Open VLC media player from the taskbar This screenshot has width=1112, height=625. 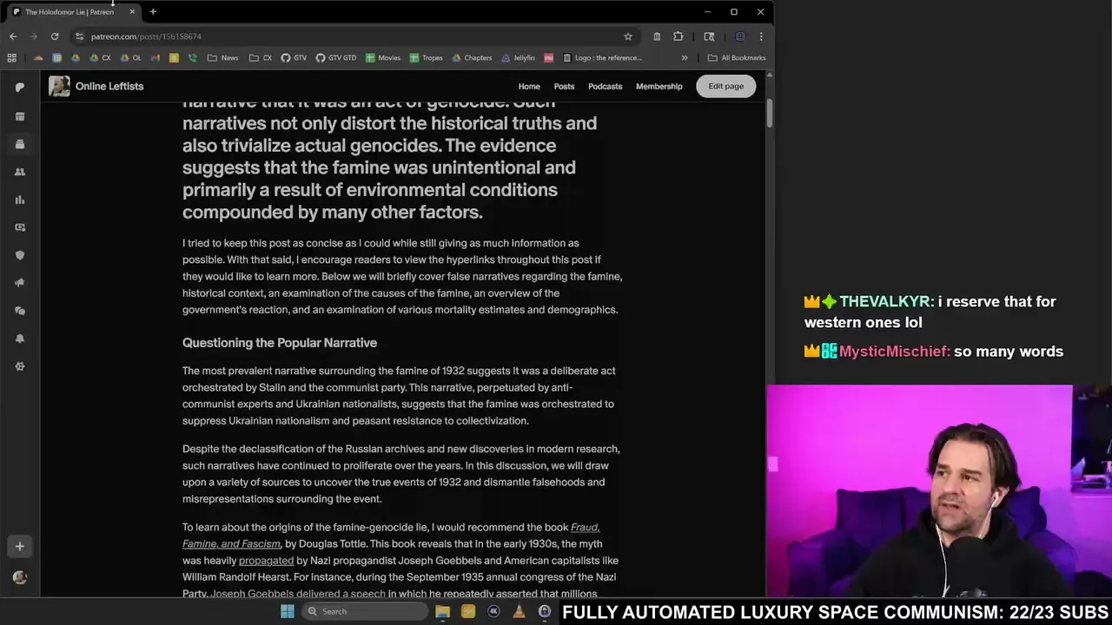click(x=519, y=611)
